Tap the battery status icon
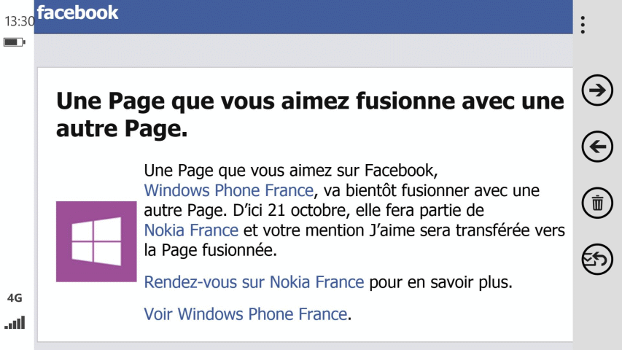 [15, 42]
